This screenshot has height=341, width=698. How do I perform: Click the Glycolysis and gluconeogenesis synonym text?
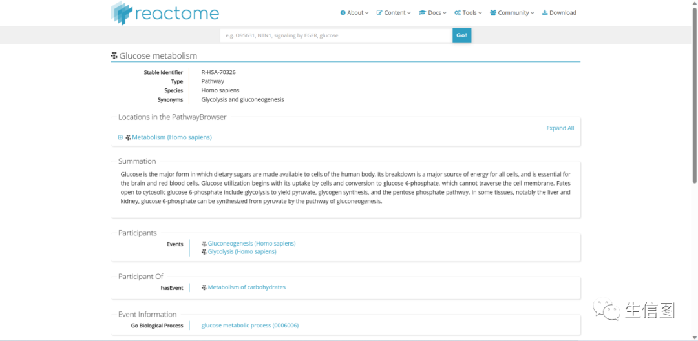(x=242, y=99)
